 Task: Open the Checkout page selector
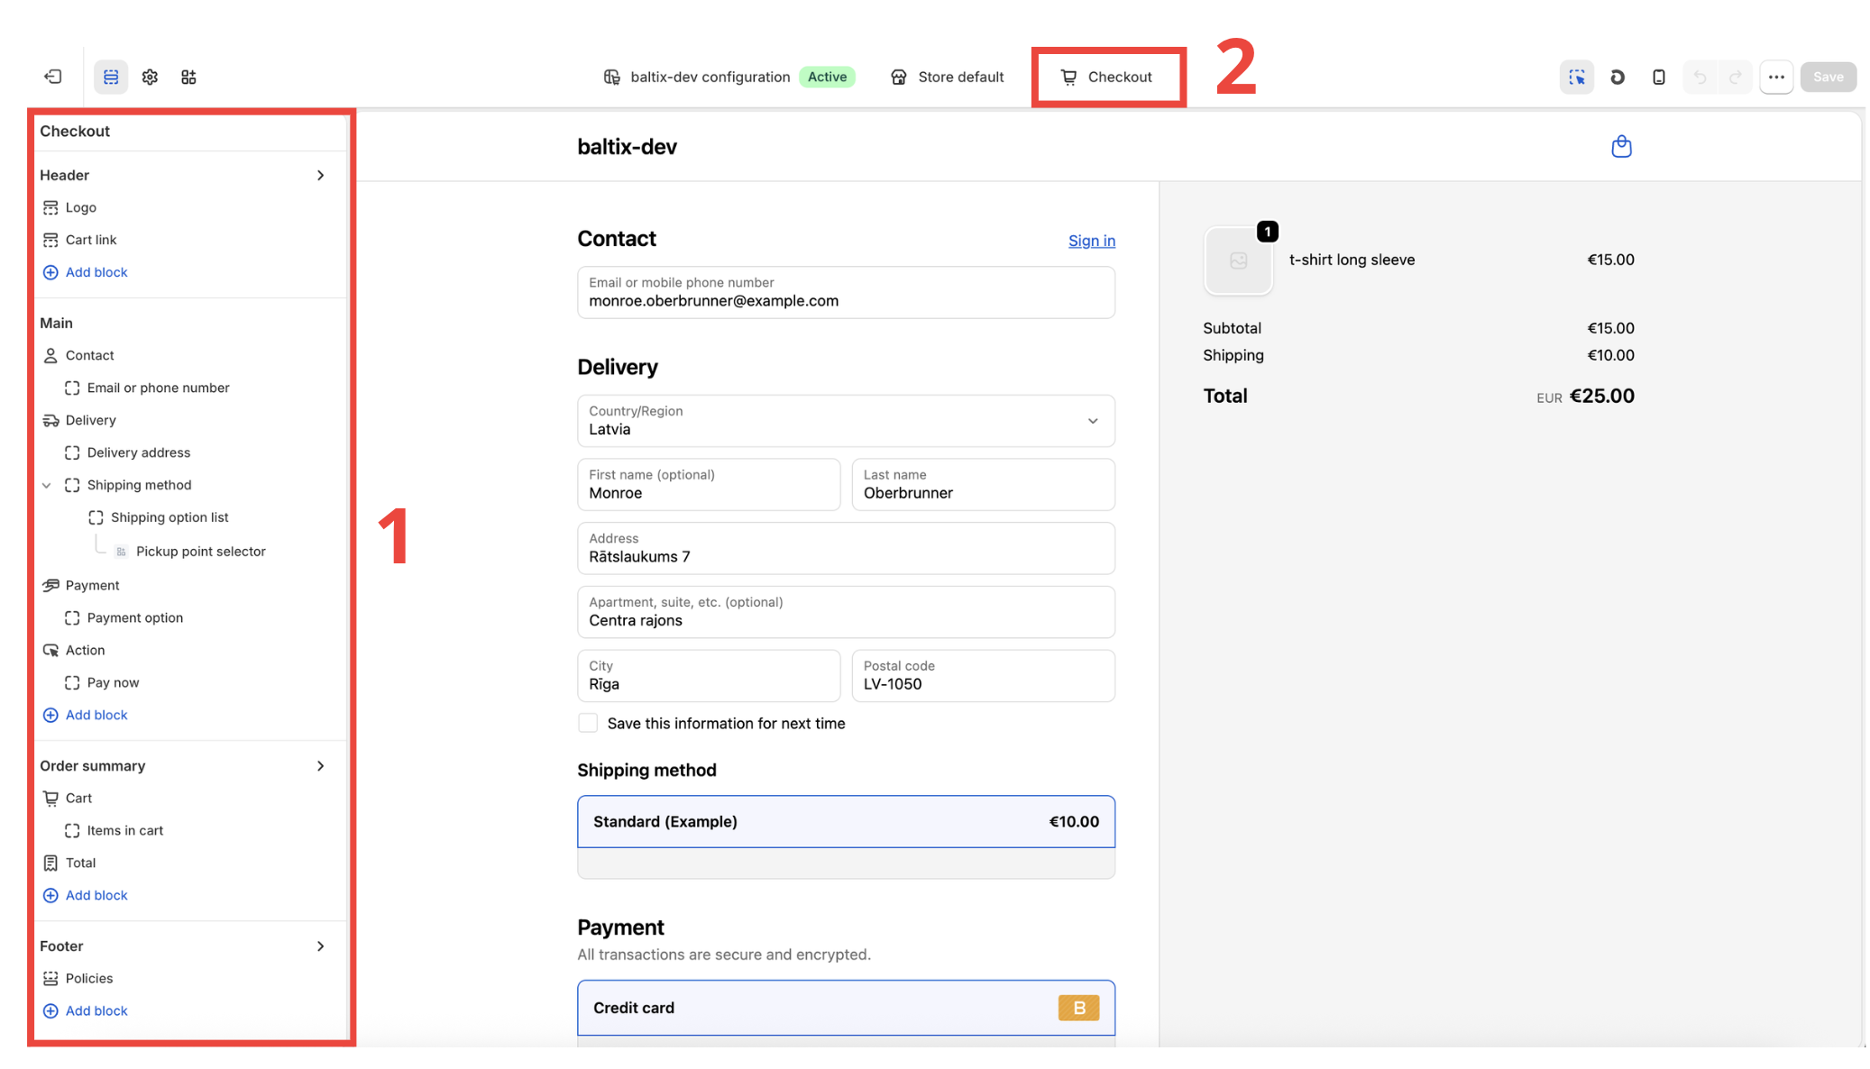1107,77
